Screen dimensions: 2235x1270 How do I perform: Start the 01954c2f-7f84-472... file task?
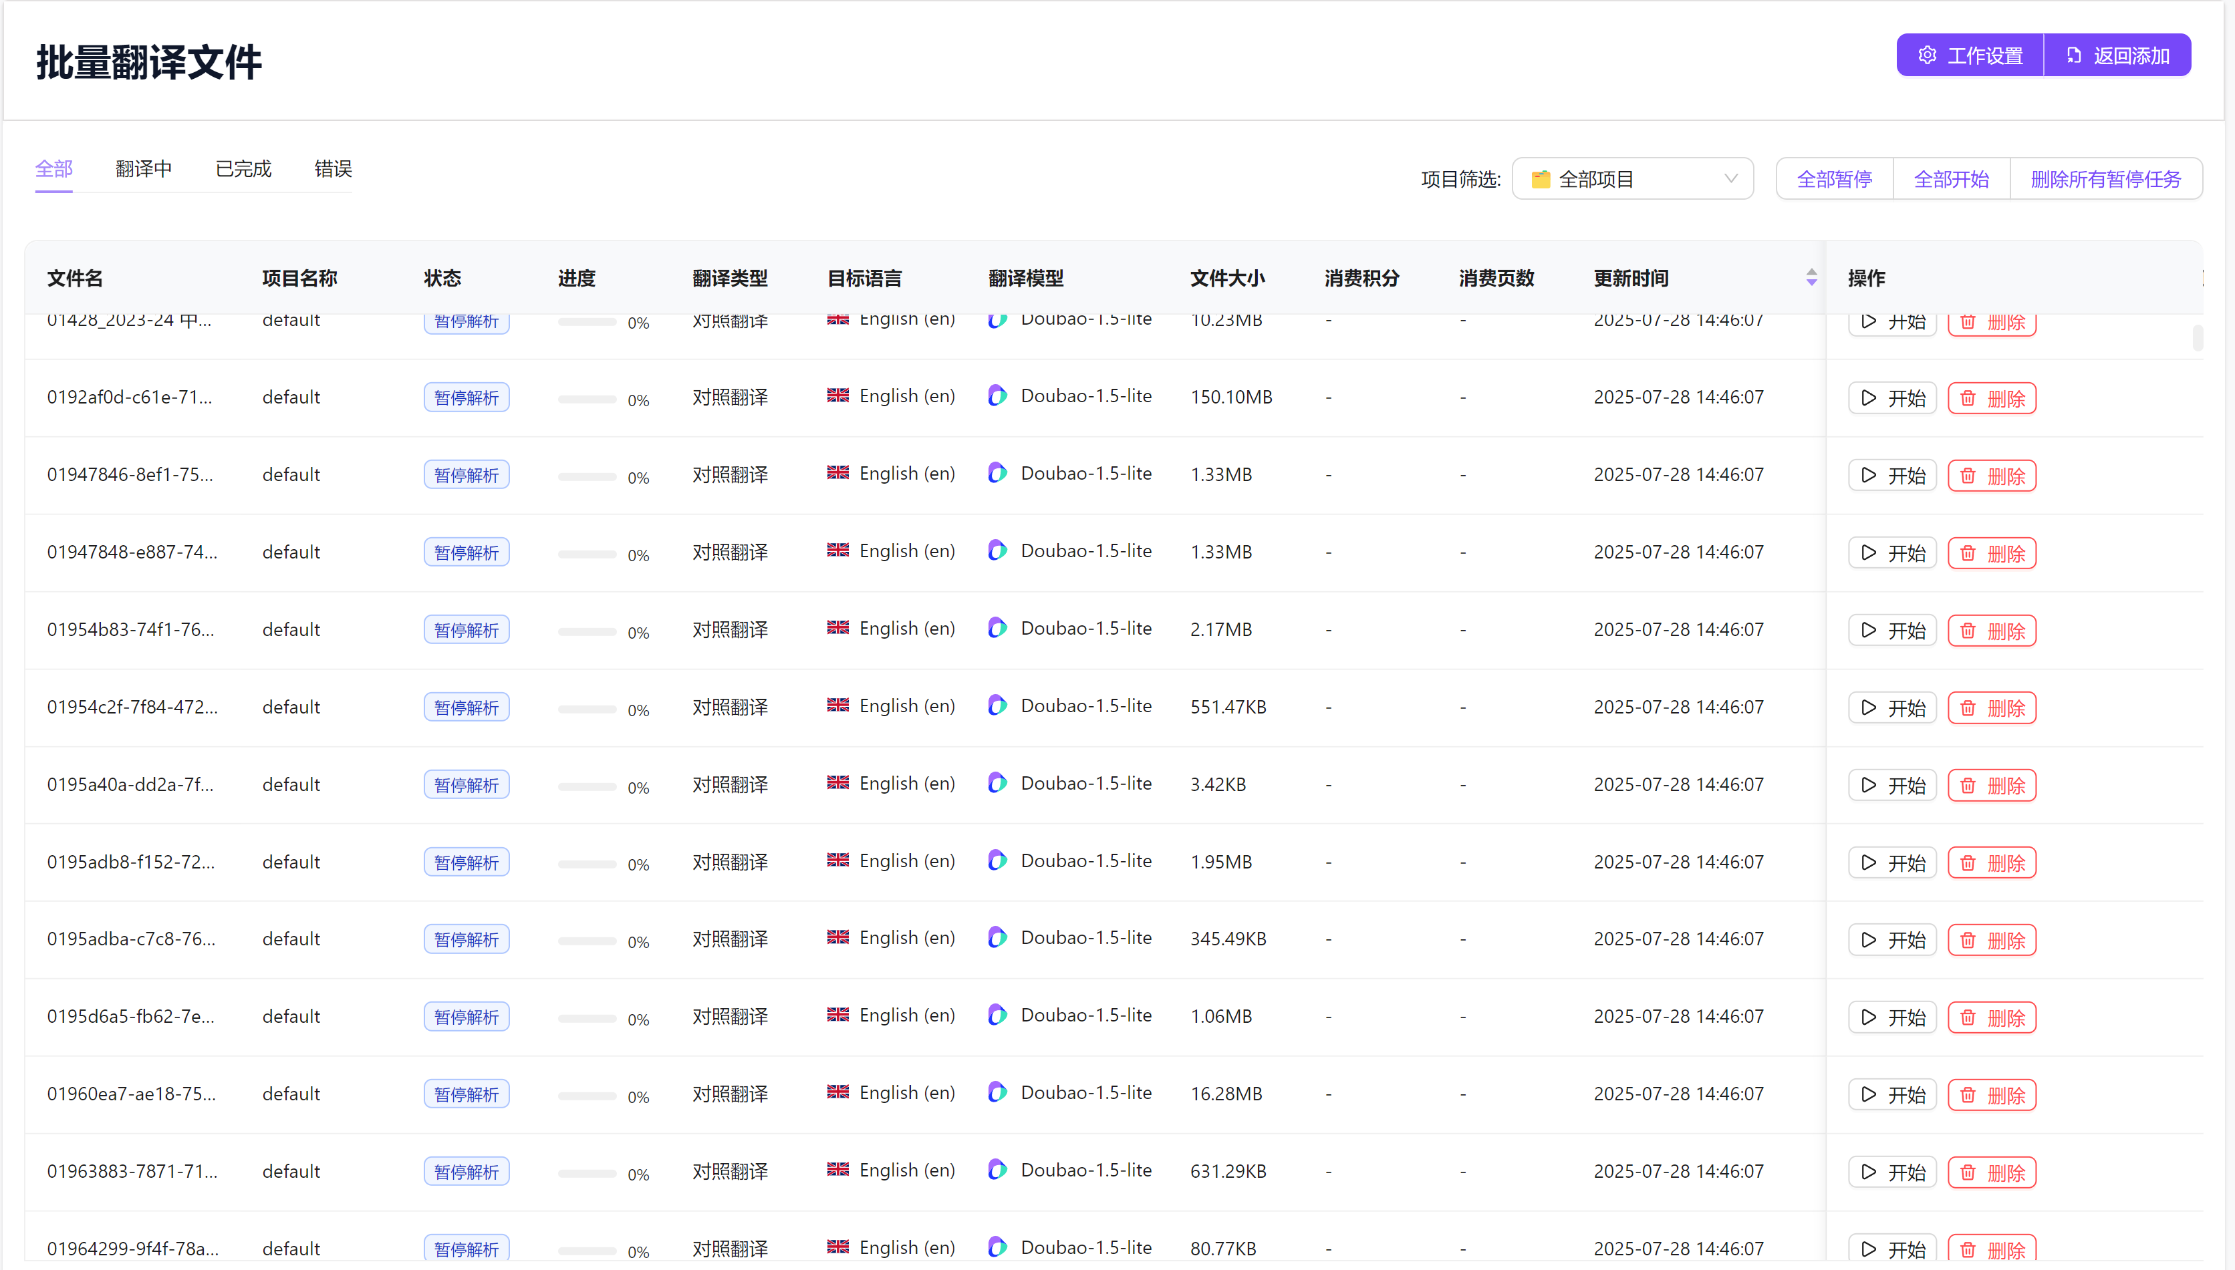coord(1892,708)
